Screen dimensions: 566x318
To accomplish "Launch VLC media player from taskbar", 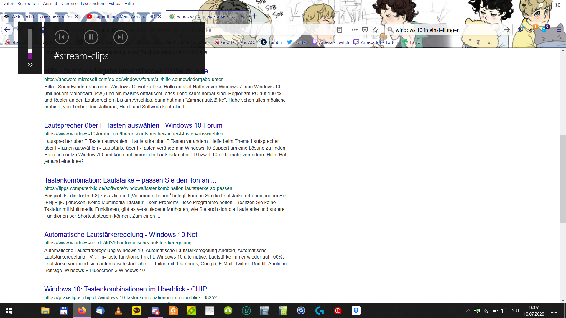I will [119, 311].
